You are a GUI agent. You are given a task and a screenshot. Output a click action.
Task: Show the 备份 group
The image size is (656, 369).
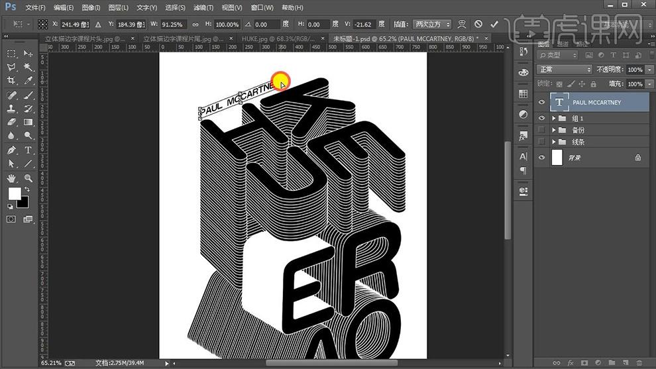coord(542,130)
